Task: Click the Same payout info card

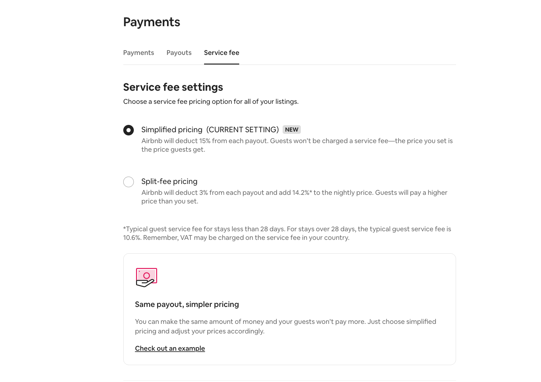Action: 290,309
